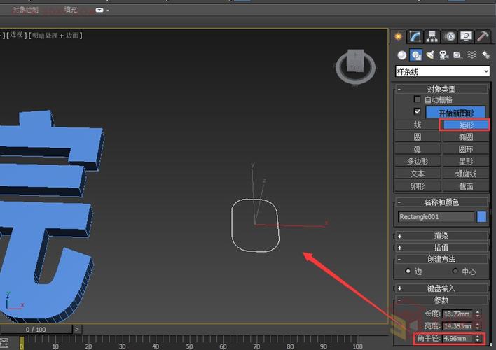Open the 透视 viewport label menu
The image size is (496, 350).
[17, 35]
